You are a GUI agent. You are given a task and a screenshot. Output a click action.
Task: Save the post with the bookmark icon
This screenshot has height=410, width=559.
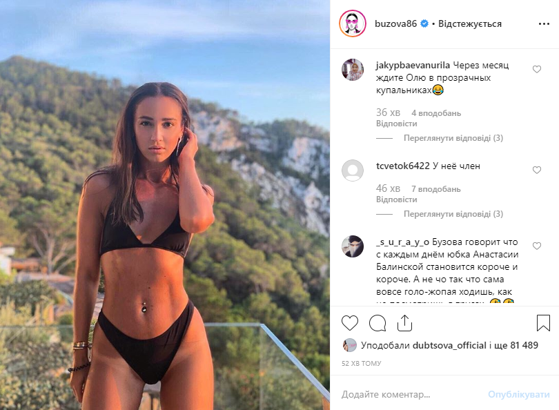point(543,322)
